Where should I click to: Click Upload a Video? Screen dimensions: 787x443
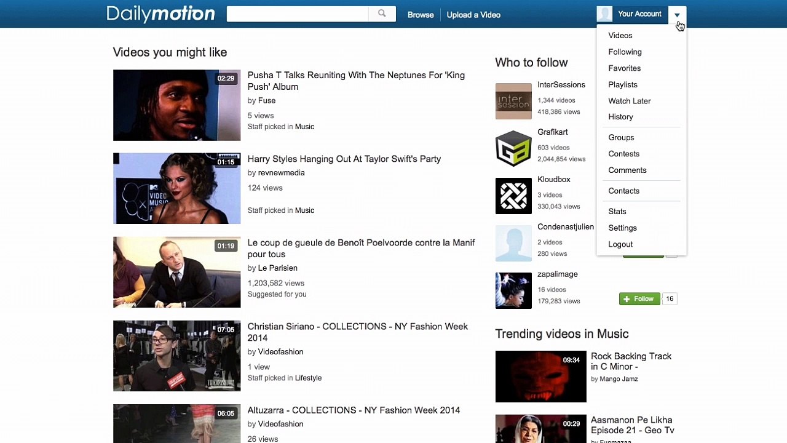click(x=473, y=15)
